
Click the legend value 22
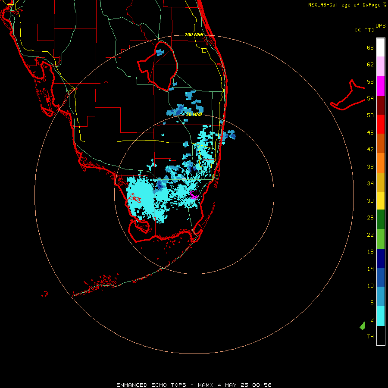(370, 235)
